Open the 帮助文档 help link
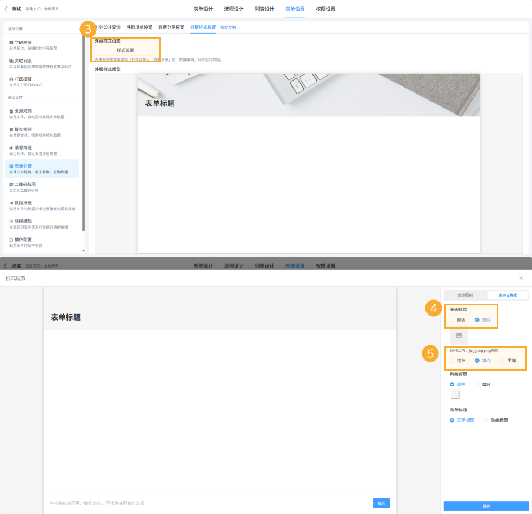Viewport: 532px width, 514px height. (x=228, y=28)
